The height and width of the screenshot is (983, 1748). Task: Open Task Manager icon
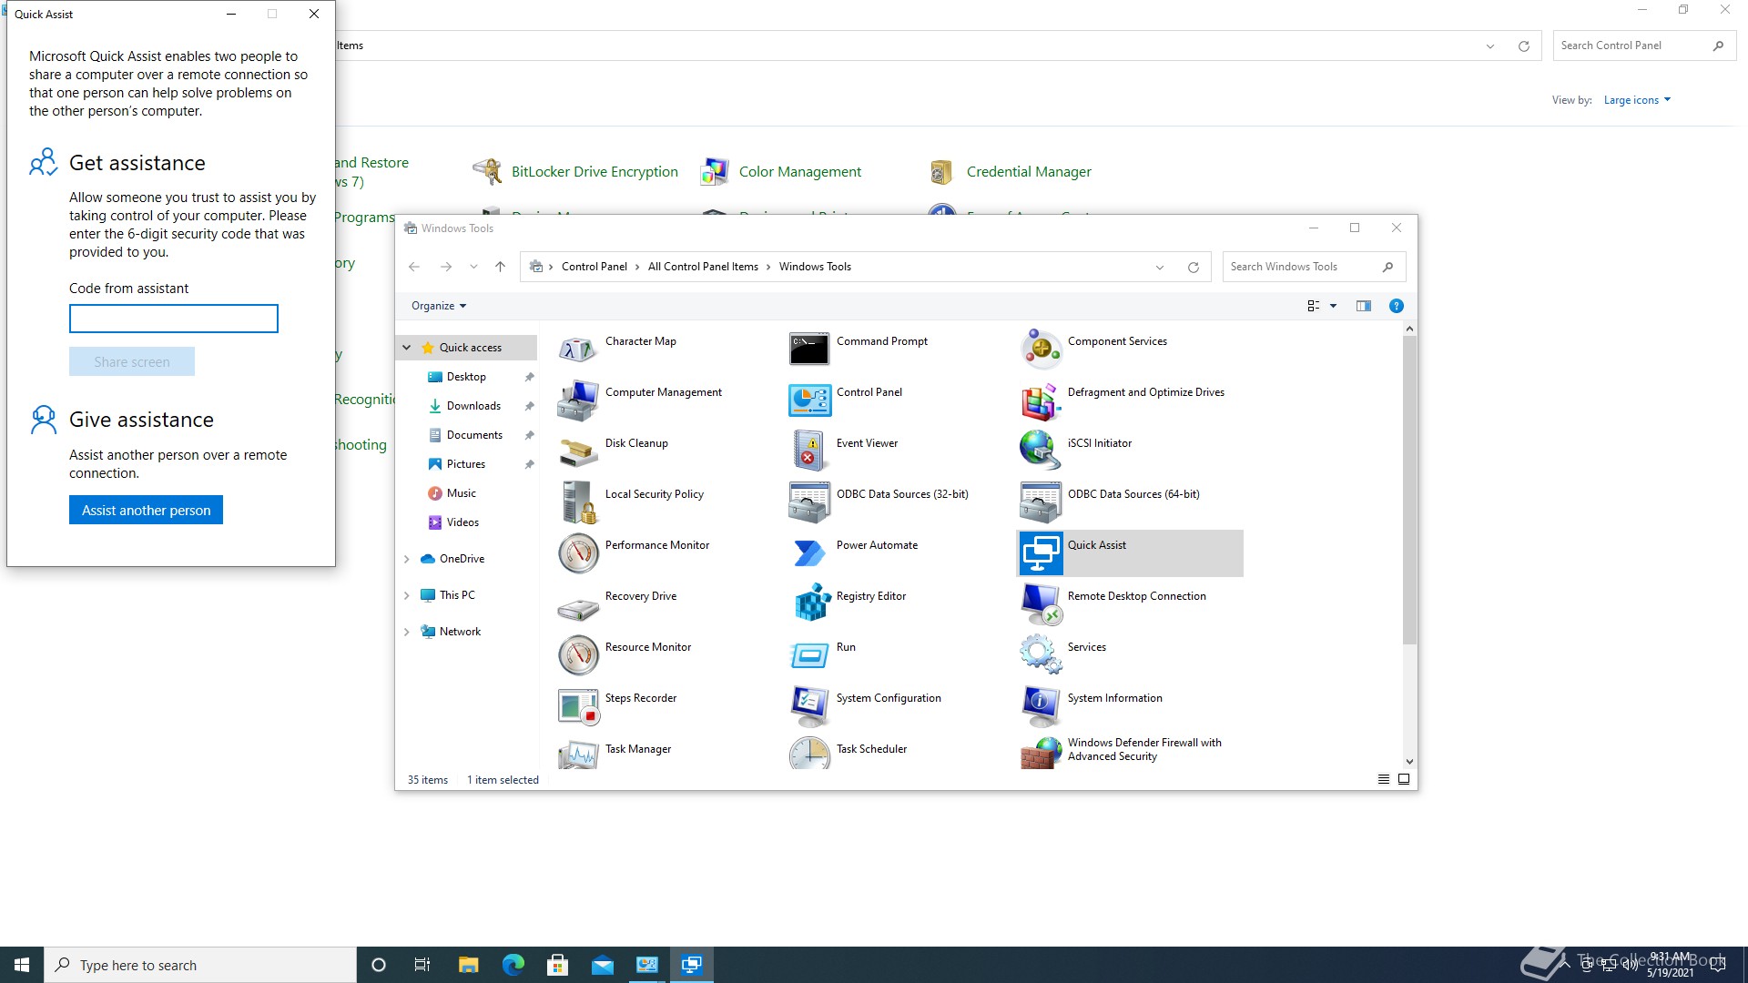point(578,753)
